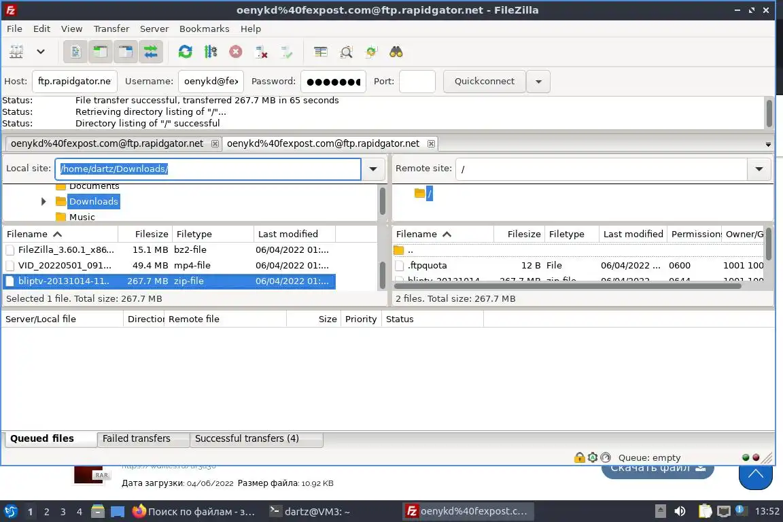Screen dimensions: 783x522
Task: Expand the Downloads folder tree node
Action: tap(43, 201)
